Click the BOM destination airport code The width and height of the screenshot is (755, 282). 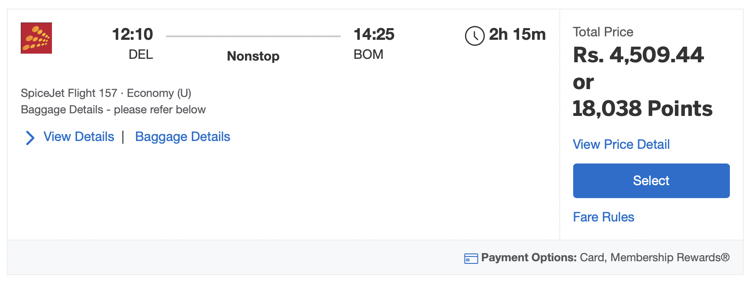368,54
